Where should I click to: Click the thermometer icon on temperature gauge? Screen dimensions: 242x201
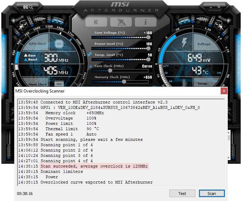click(184, 83)
